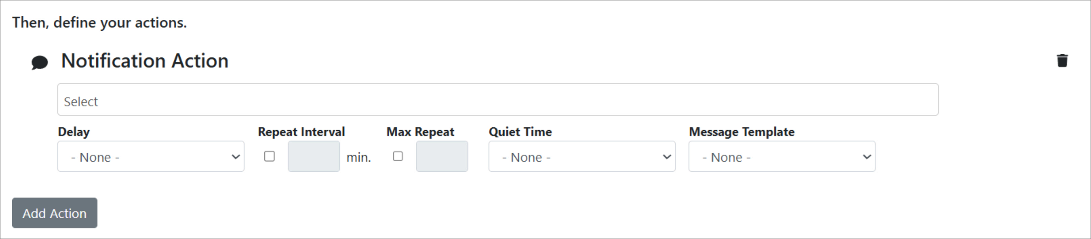Click the speech bubble notification icon

click(x=40, y=62)
